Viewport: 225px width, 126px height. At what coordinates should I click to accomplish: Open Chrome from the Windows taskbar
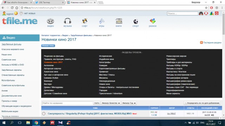coord(36,123)
